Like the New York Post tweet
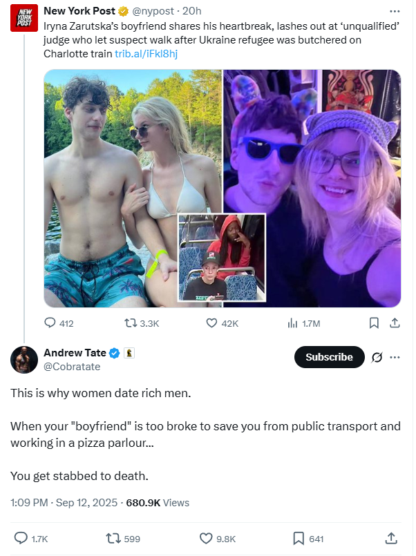 [222, 323]
